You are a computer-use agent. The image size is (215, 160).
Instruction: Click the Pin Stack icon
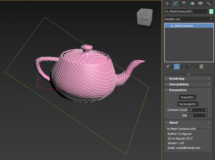167,67
